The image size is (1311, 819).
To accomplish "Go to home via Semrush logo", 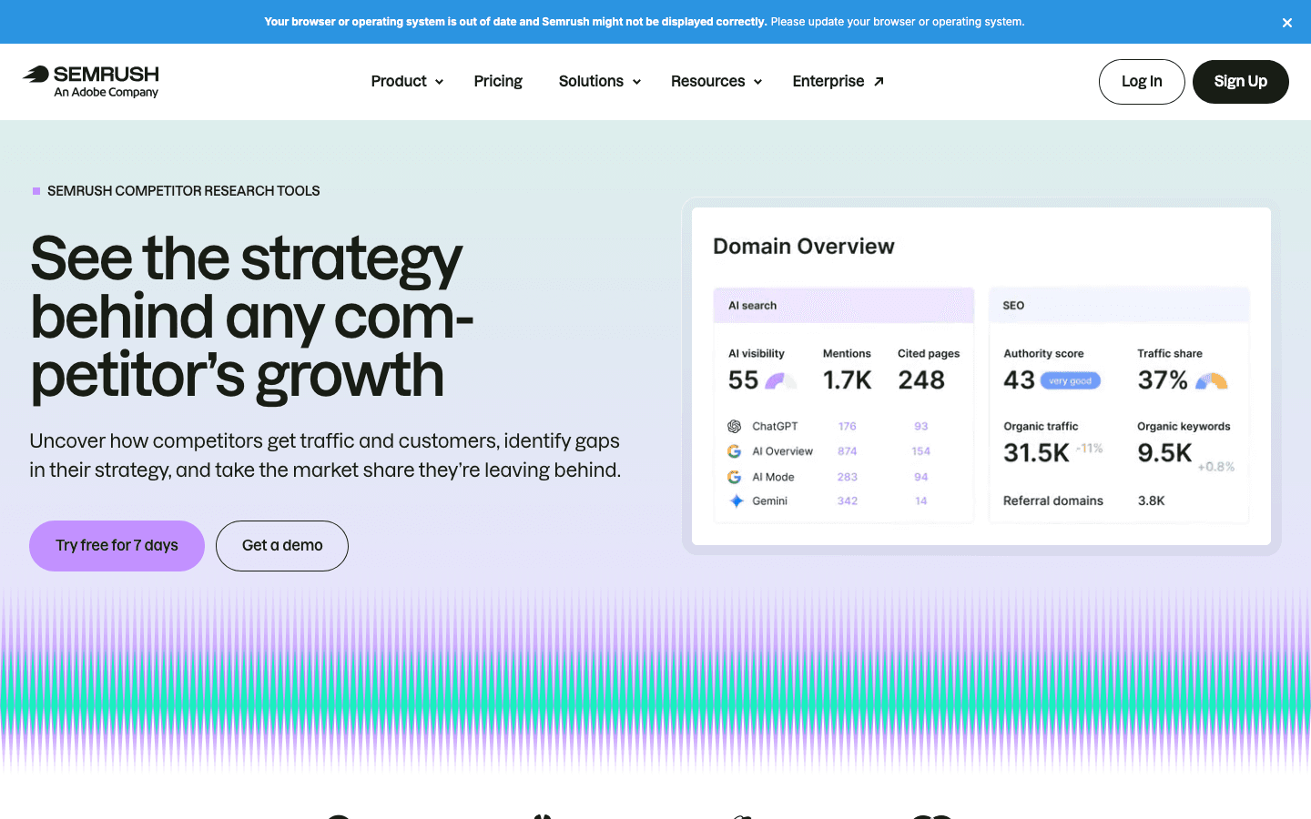I will click(x=91, y=81).
